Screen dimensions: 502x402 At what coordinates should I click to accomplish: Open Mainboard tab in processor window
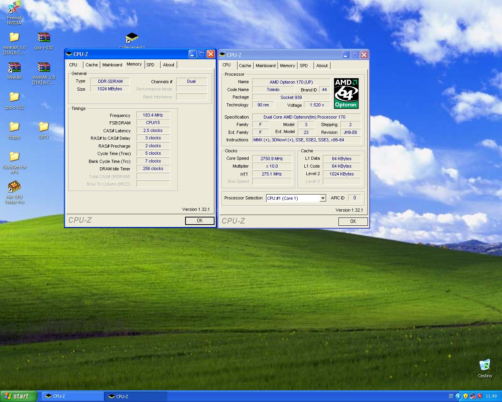click(266, 66)
